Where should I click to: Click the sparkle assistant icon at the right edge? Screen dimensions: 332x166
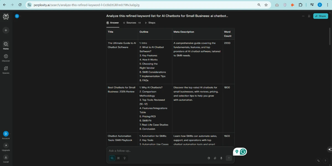click(330, 149)
